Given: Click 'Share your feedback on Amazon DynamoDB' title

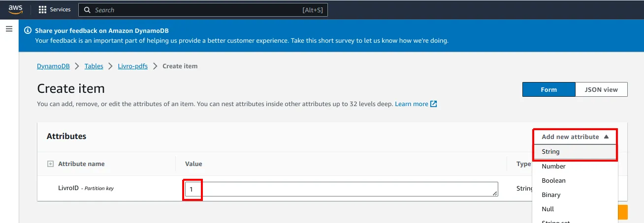Looking at the screenshot, I should tap(102, 30).
